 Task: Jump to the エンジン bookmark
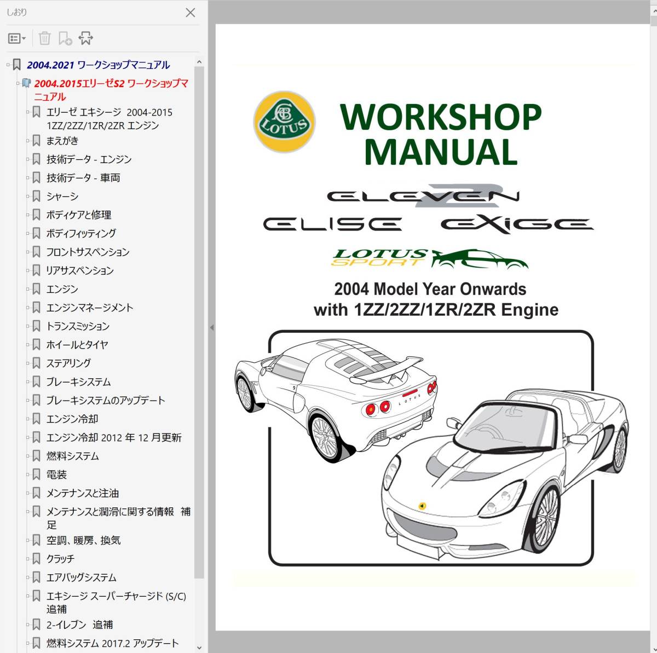[x=62, y=289]
